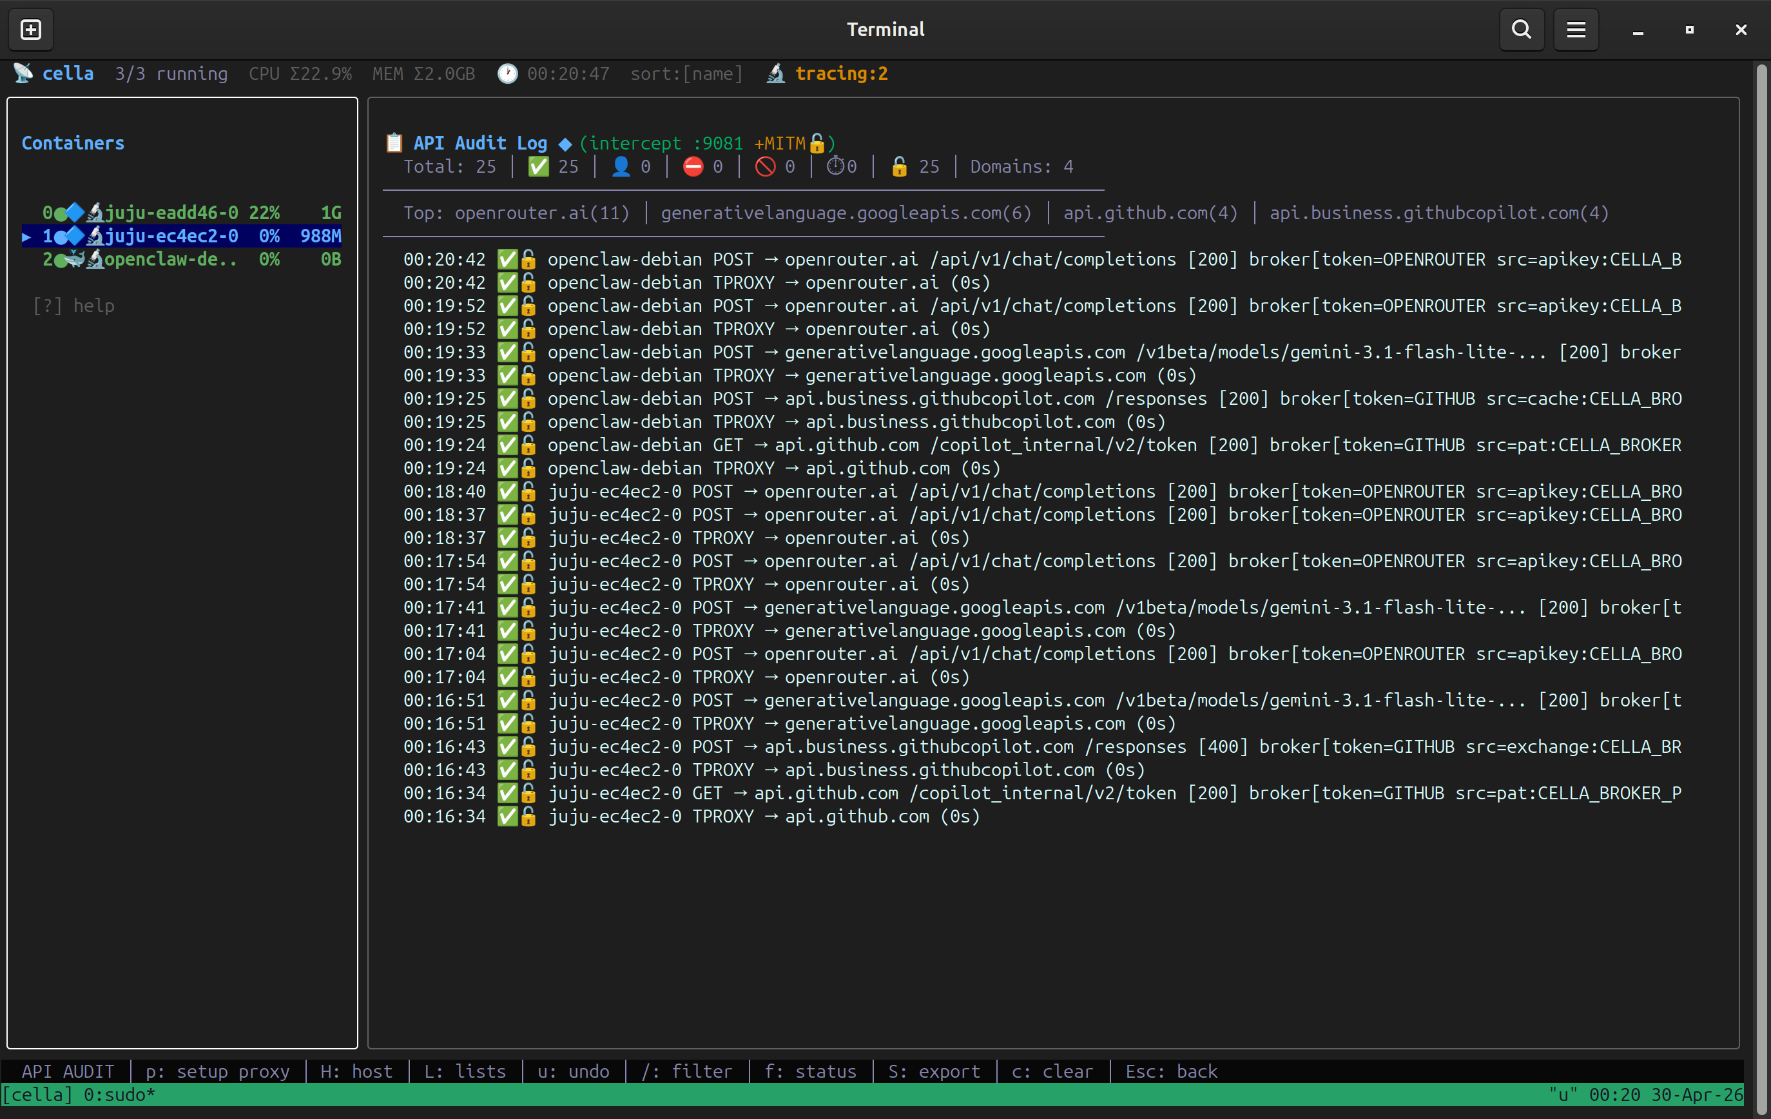Click 'p: setup proxy' shortcut
Screen dimensions: 1771x1119
pyautogui.click(x=217, y=1071)
